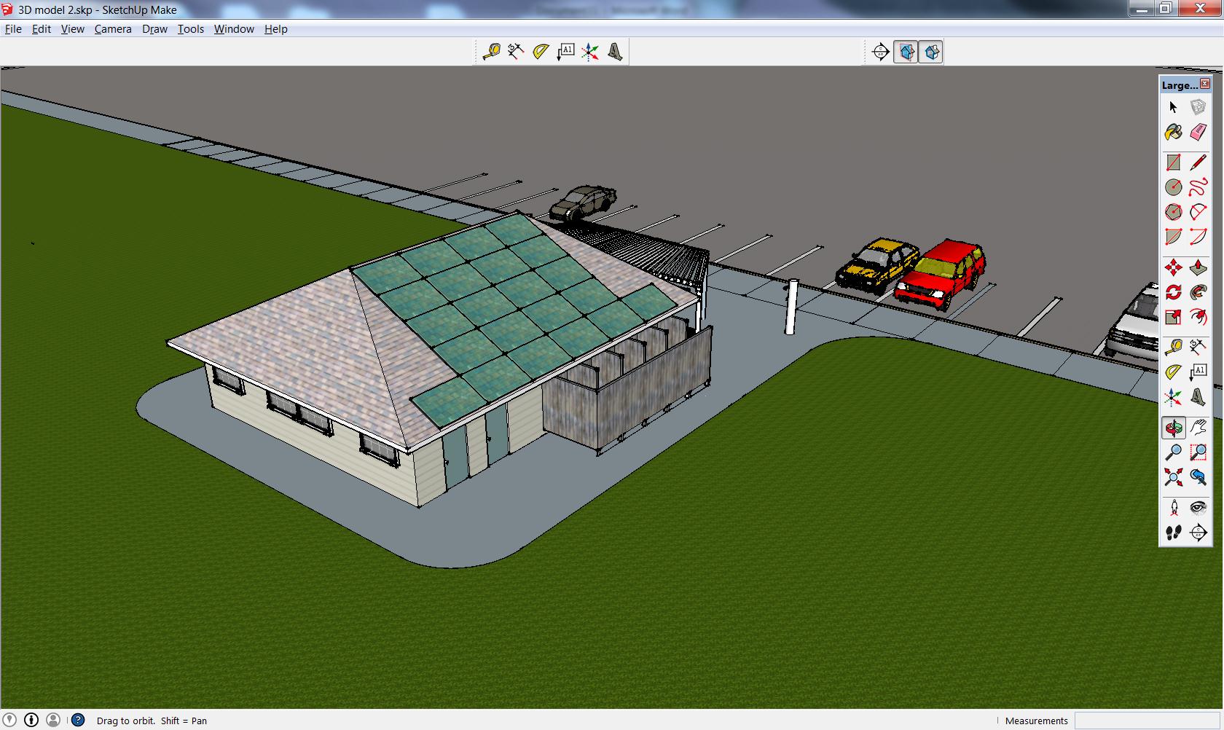Pick the Paint Bucket tool
The height and width of the screenshot is (730, 1224).
point(1173,132)
